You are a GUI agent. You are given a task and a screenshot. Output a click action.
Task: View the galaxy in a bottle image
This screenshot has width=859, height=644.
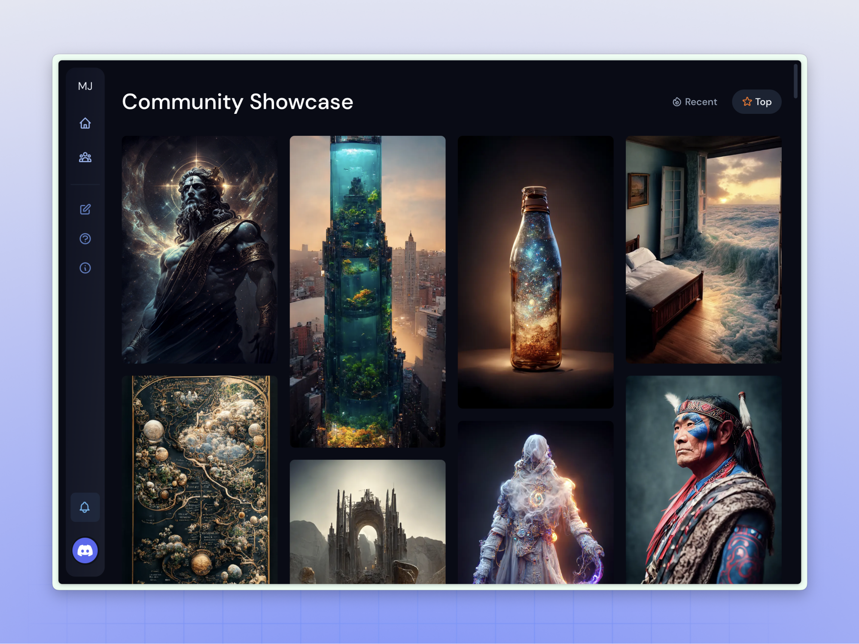pos(535,272)
